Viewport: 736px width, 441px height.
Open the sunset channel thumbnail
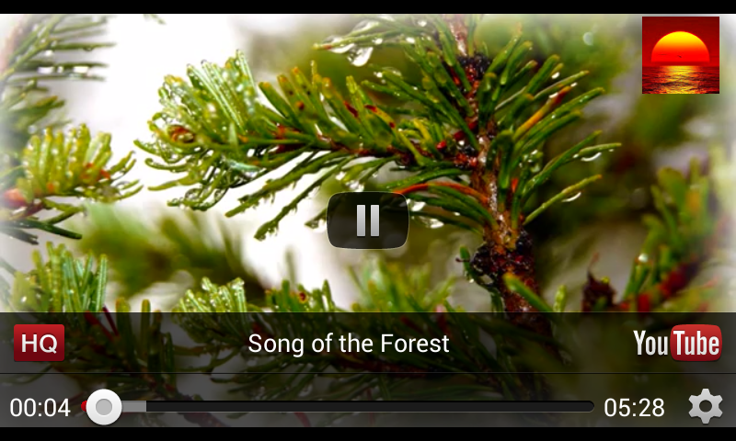tap(681, 55)
